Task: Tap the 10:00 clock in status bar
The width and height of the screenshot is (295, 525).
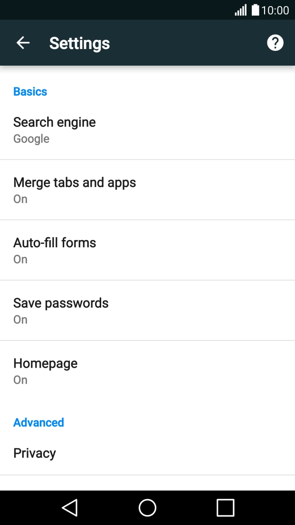Action: 275,10
